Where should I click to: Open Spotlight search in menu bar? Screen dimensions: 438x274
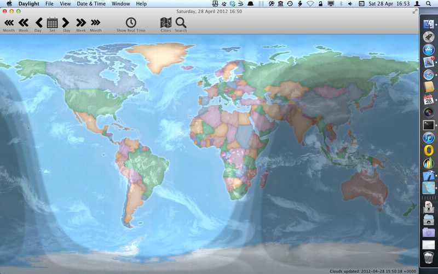[x=429, y=4]
